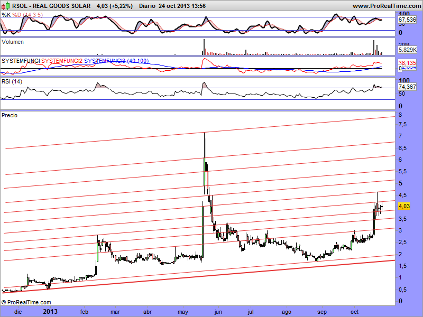Click the black SYSTEMFUNGI indicator label
This screenshot has height=317, width=423.
pos(21,61)
